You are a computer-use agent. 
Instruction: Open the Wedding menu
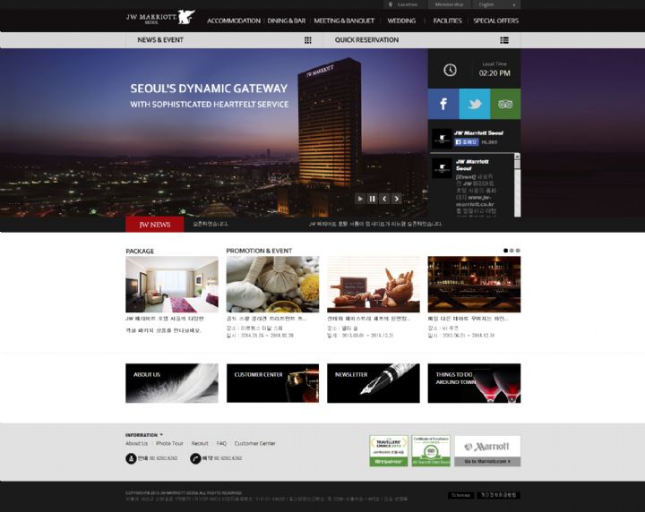click(401, 21)
